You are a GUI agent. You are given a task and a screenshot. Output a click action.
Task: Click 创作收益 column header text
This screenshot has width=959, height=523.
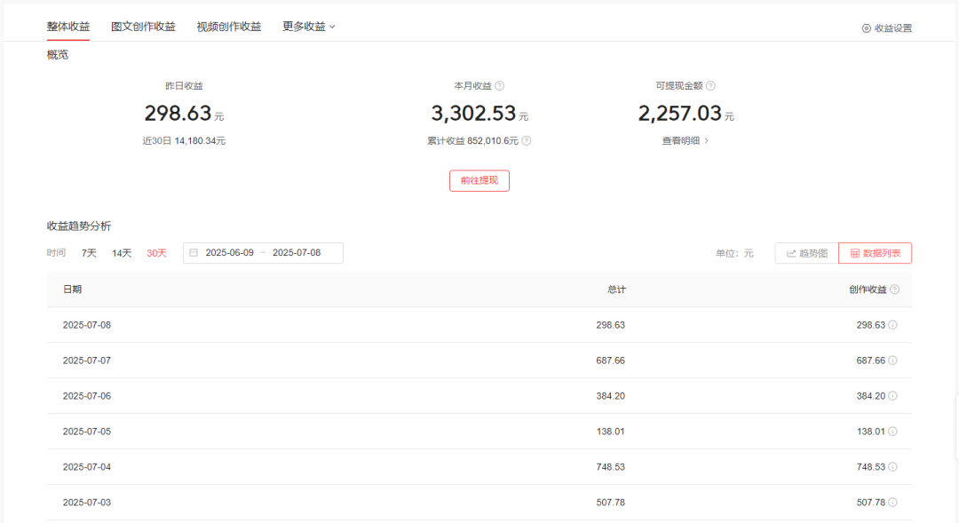(868, 289)
